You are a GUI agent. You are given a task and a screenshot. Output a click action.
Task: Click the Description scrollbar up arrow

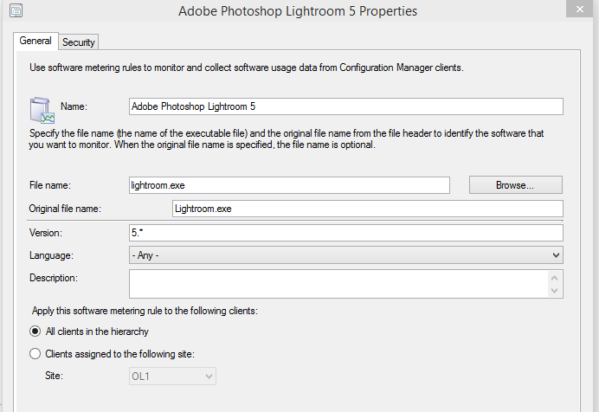tap(554, 278)
